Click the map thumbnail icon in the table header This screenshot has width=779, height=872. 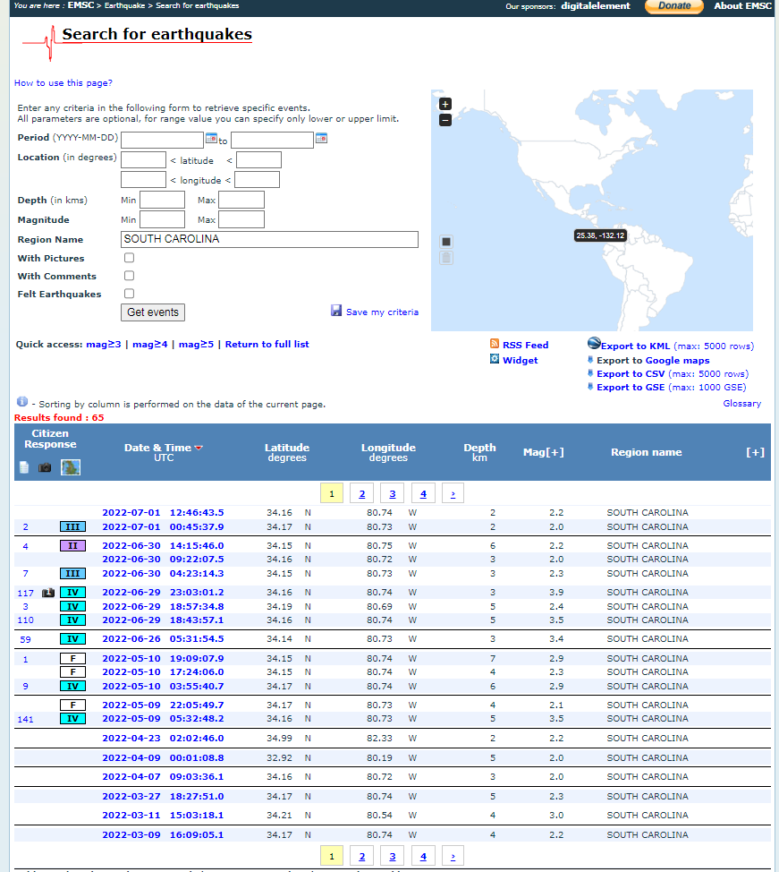point(71,467)
